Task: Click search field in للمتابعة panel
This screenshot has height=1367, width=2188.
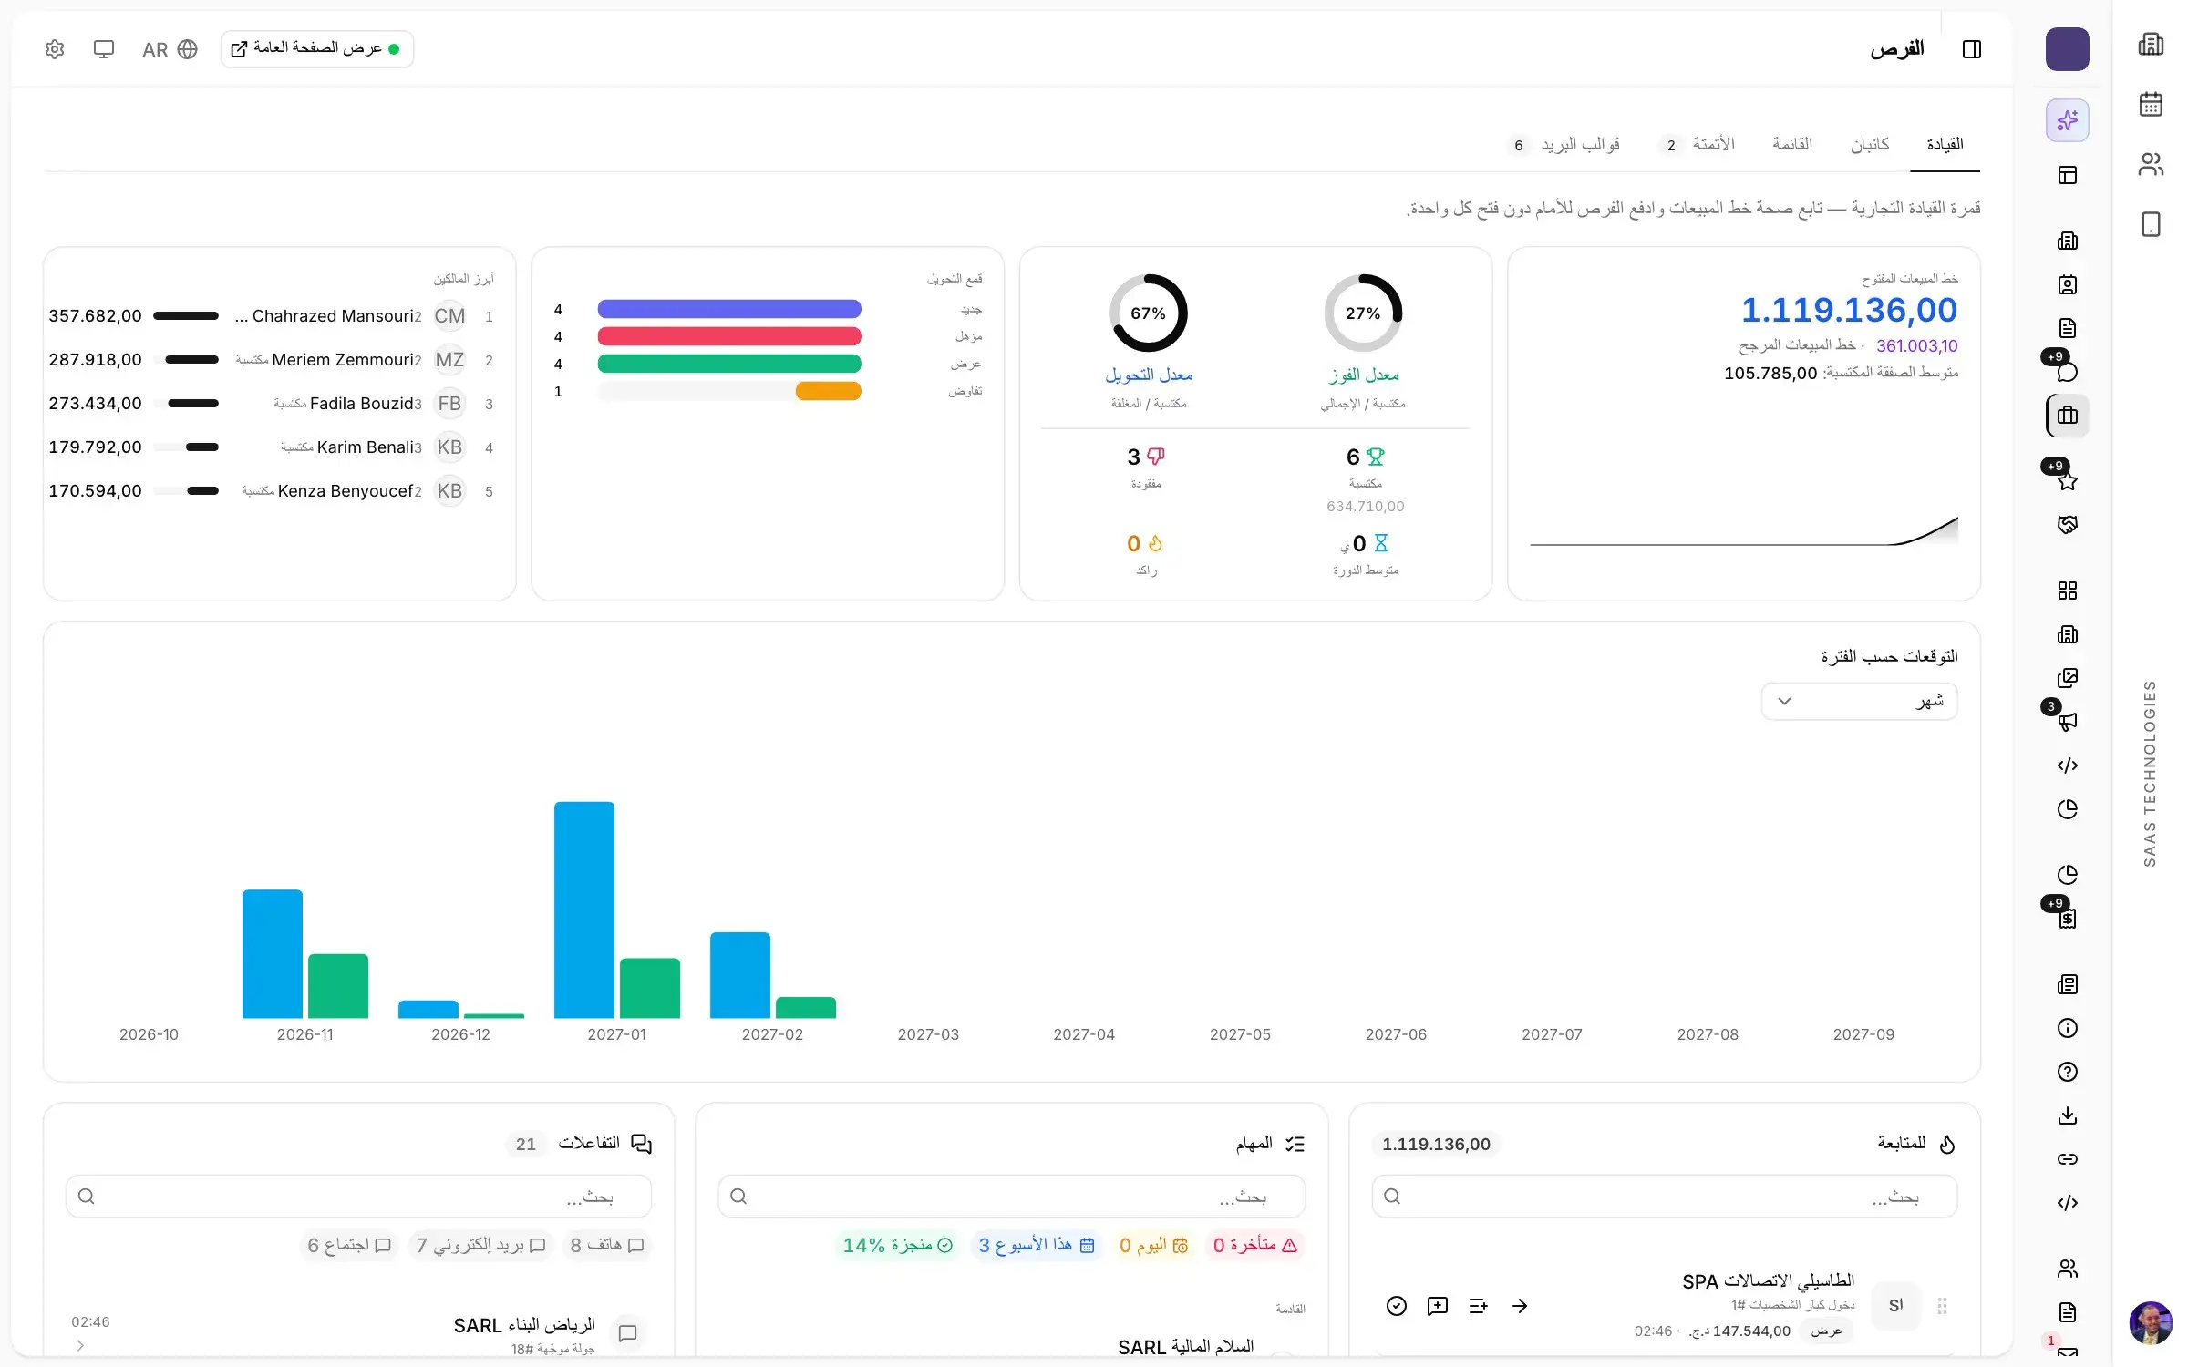Action: coord(1665,1197)
